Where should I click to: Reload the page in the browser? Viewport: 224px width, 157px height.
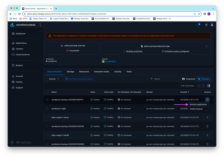[19, 14]
